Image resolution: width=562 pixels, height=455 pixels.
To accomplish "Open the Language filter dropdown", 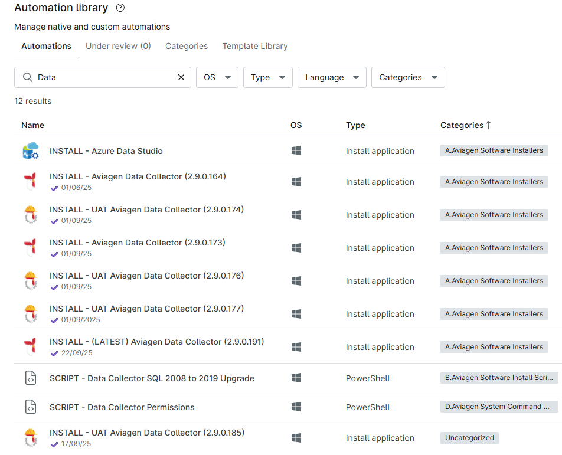I will 332,77.
